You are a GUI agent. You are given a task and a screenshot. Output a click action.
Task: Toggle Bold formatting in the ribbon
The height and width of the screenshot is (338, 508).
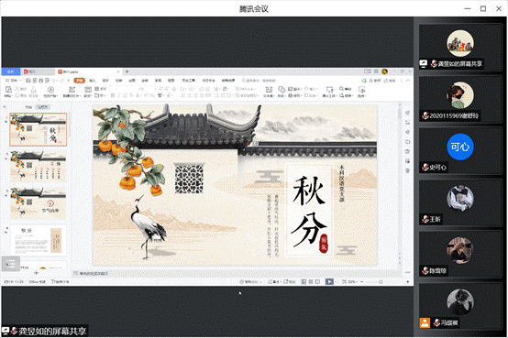[x=113, y=95]
